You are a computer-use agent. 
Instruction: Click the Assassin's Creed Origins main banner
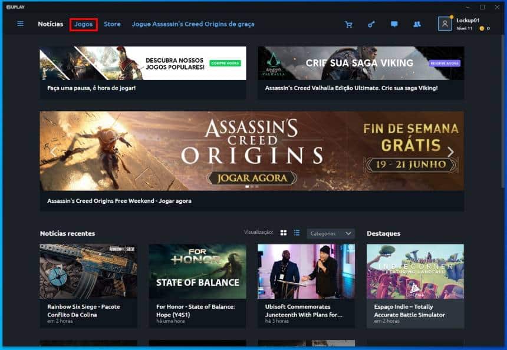coord(252,151)
